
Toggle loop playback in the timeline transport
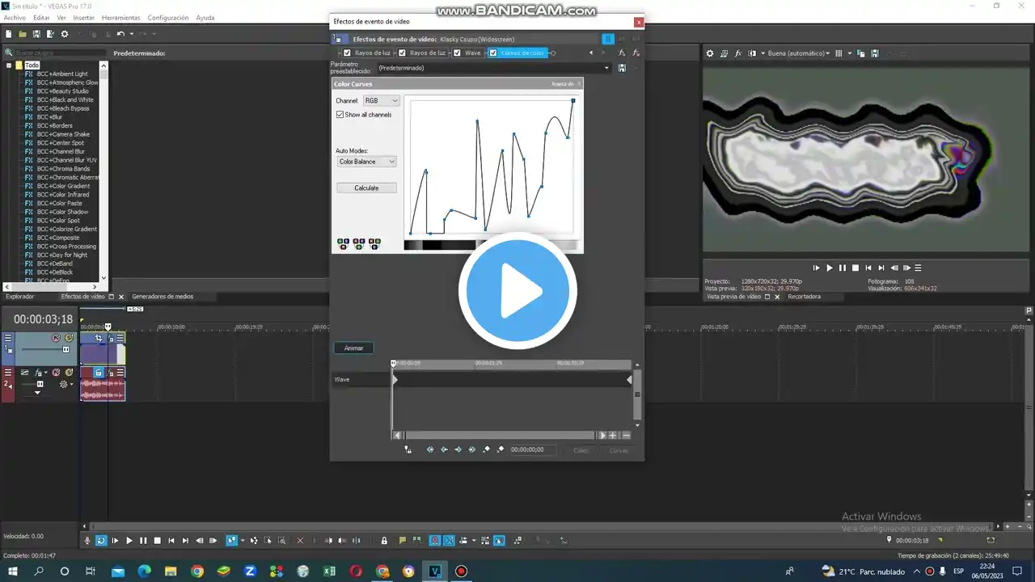pyautogui.click(x=101, y=541)
